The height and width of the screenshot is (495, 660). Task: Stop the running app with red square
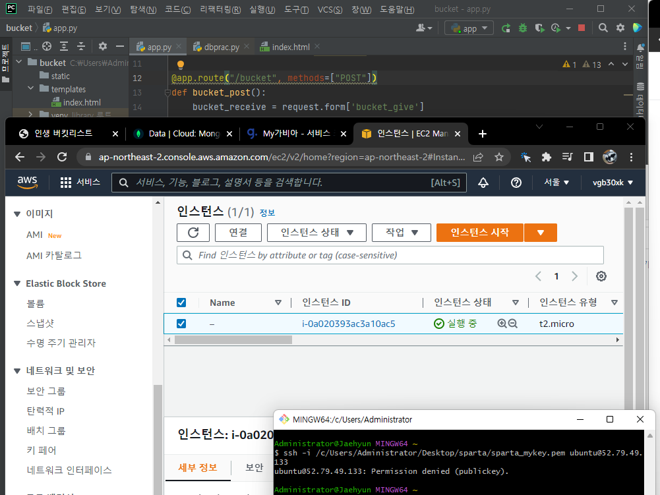tap(582, 28)
